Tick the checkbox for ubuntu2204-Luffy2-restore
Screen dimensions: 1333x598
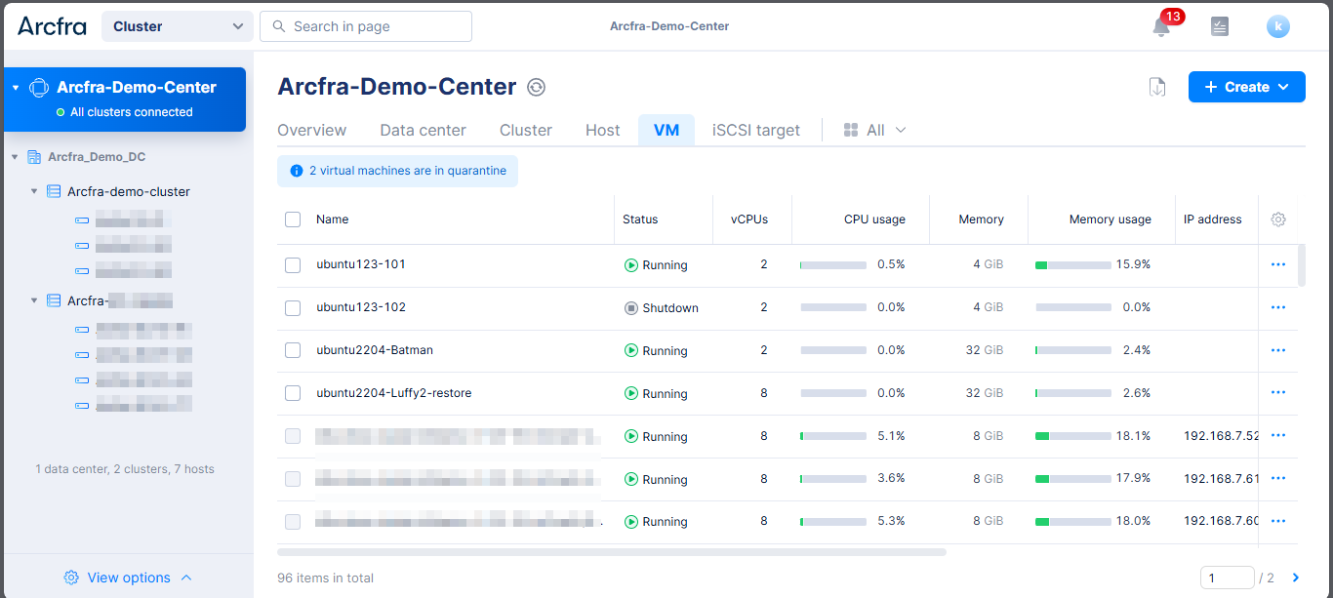293,393
